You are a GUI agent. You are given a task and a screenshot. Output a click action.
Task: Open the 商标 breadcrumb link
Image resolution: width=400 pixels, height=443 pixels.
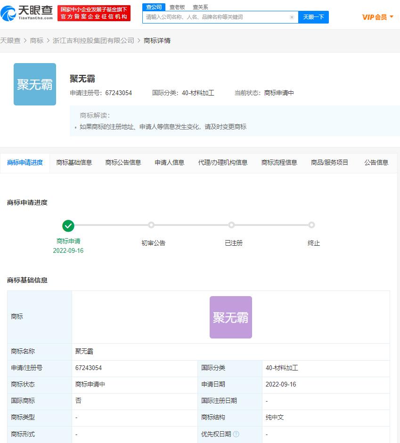(x=37, y=40)
